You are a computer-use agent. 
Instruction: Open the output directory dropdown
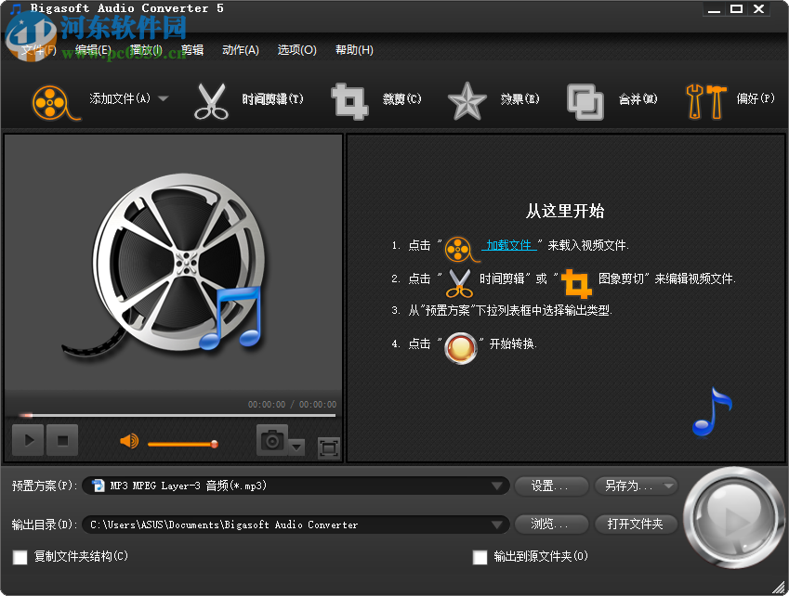pos(498,524)
